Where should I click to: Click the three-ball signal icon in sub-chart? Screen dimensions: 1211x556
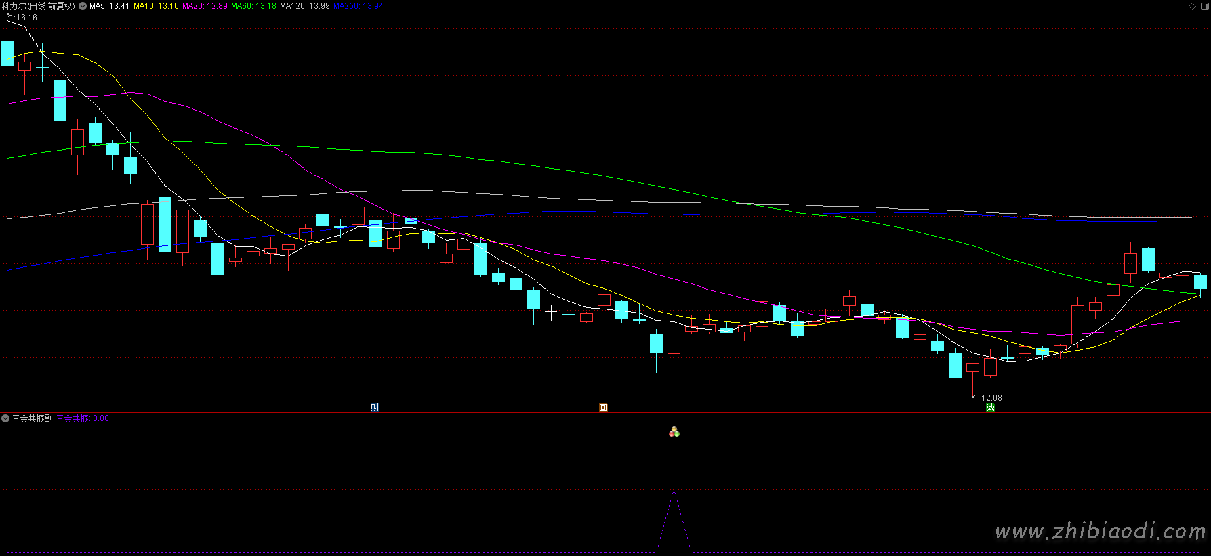point(674,432)
